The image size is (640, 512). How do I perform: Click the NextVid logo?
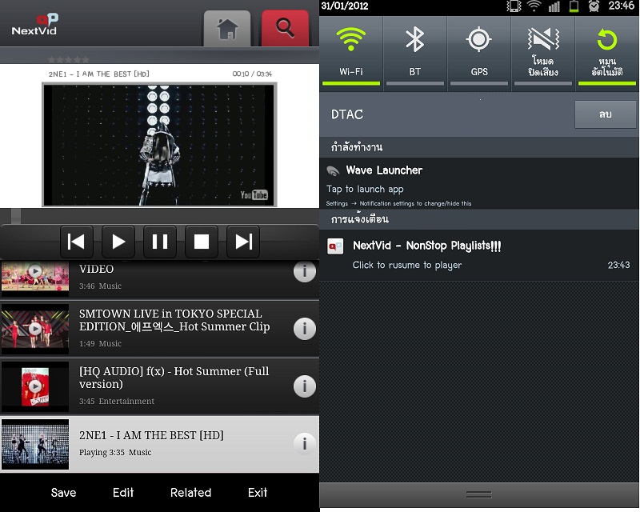click(35, 25)
